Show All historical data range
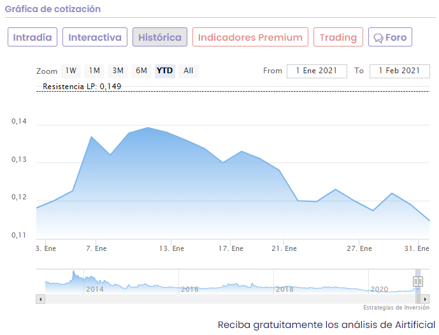The image size is (439, 335). click(189, 71)
